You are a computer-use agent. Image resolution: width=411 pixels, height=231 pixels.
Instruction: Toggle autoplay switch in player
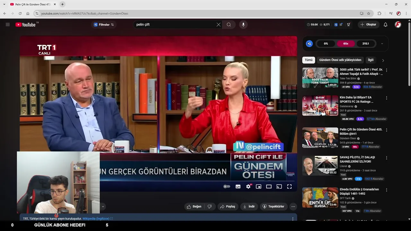click(x=227, y=186)
